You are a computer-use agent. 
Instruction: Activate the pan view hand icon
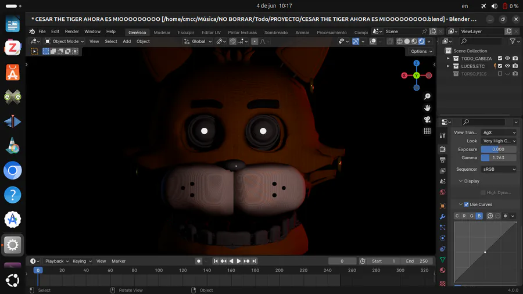coord(427,108)
